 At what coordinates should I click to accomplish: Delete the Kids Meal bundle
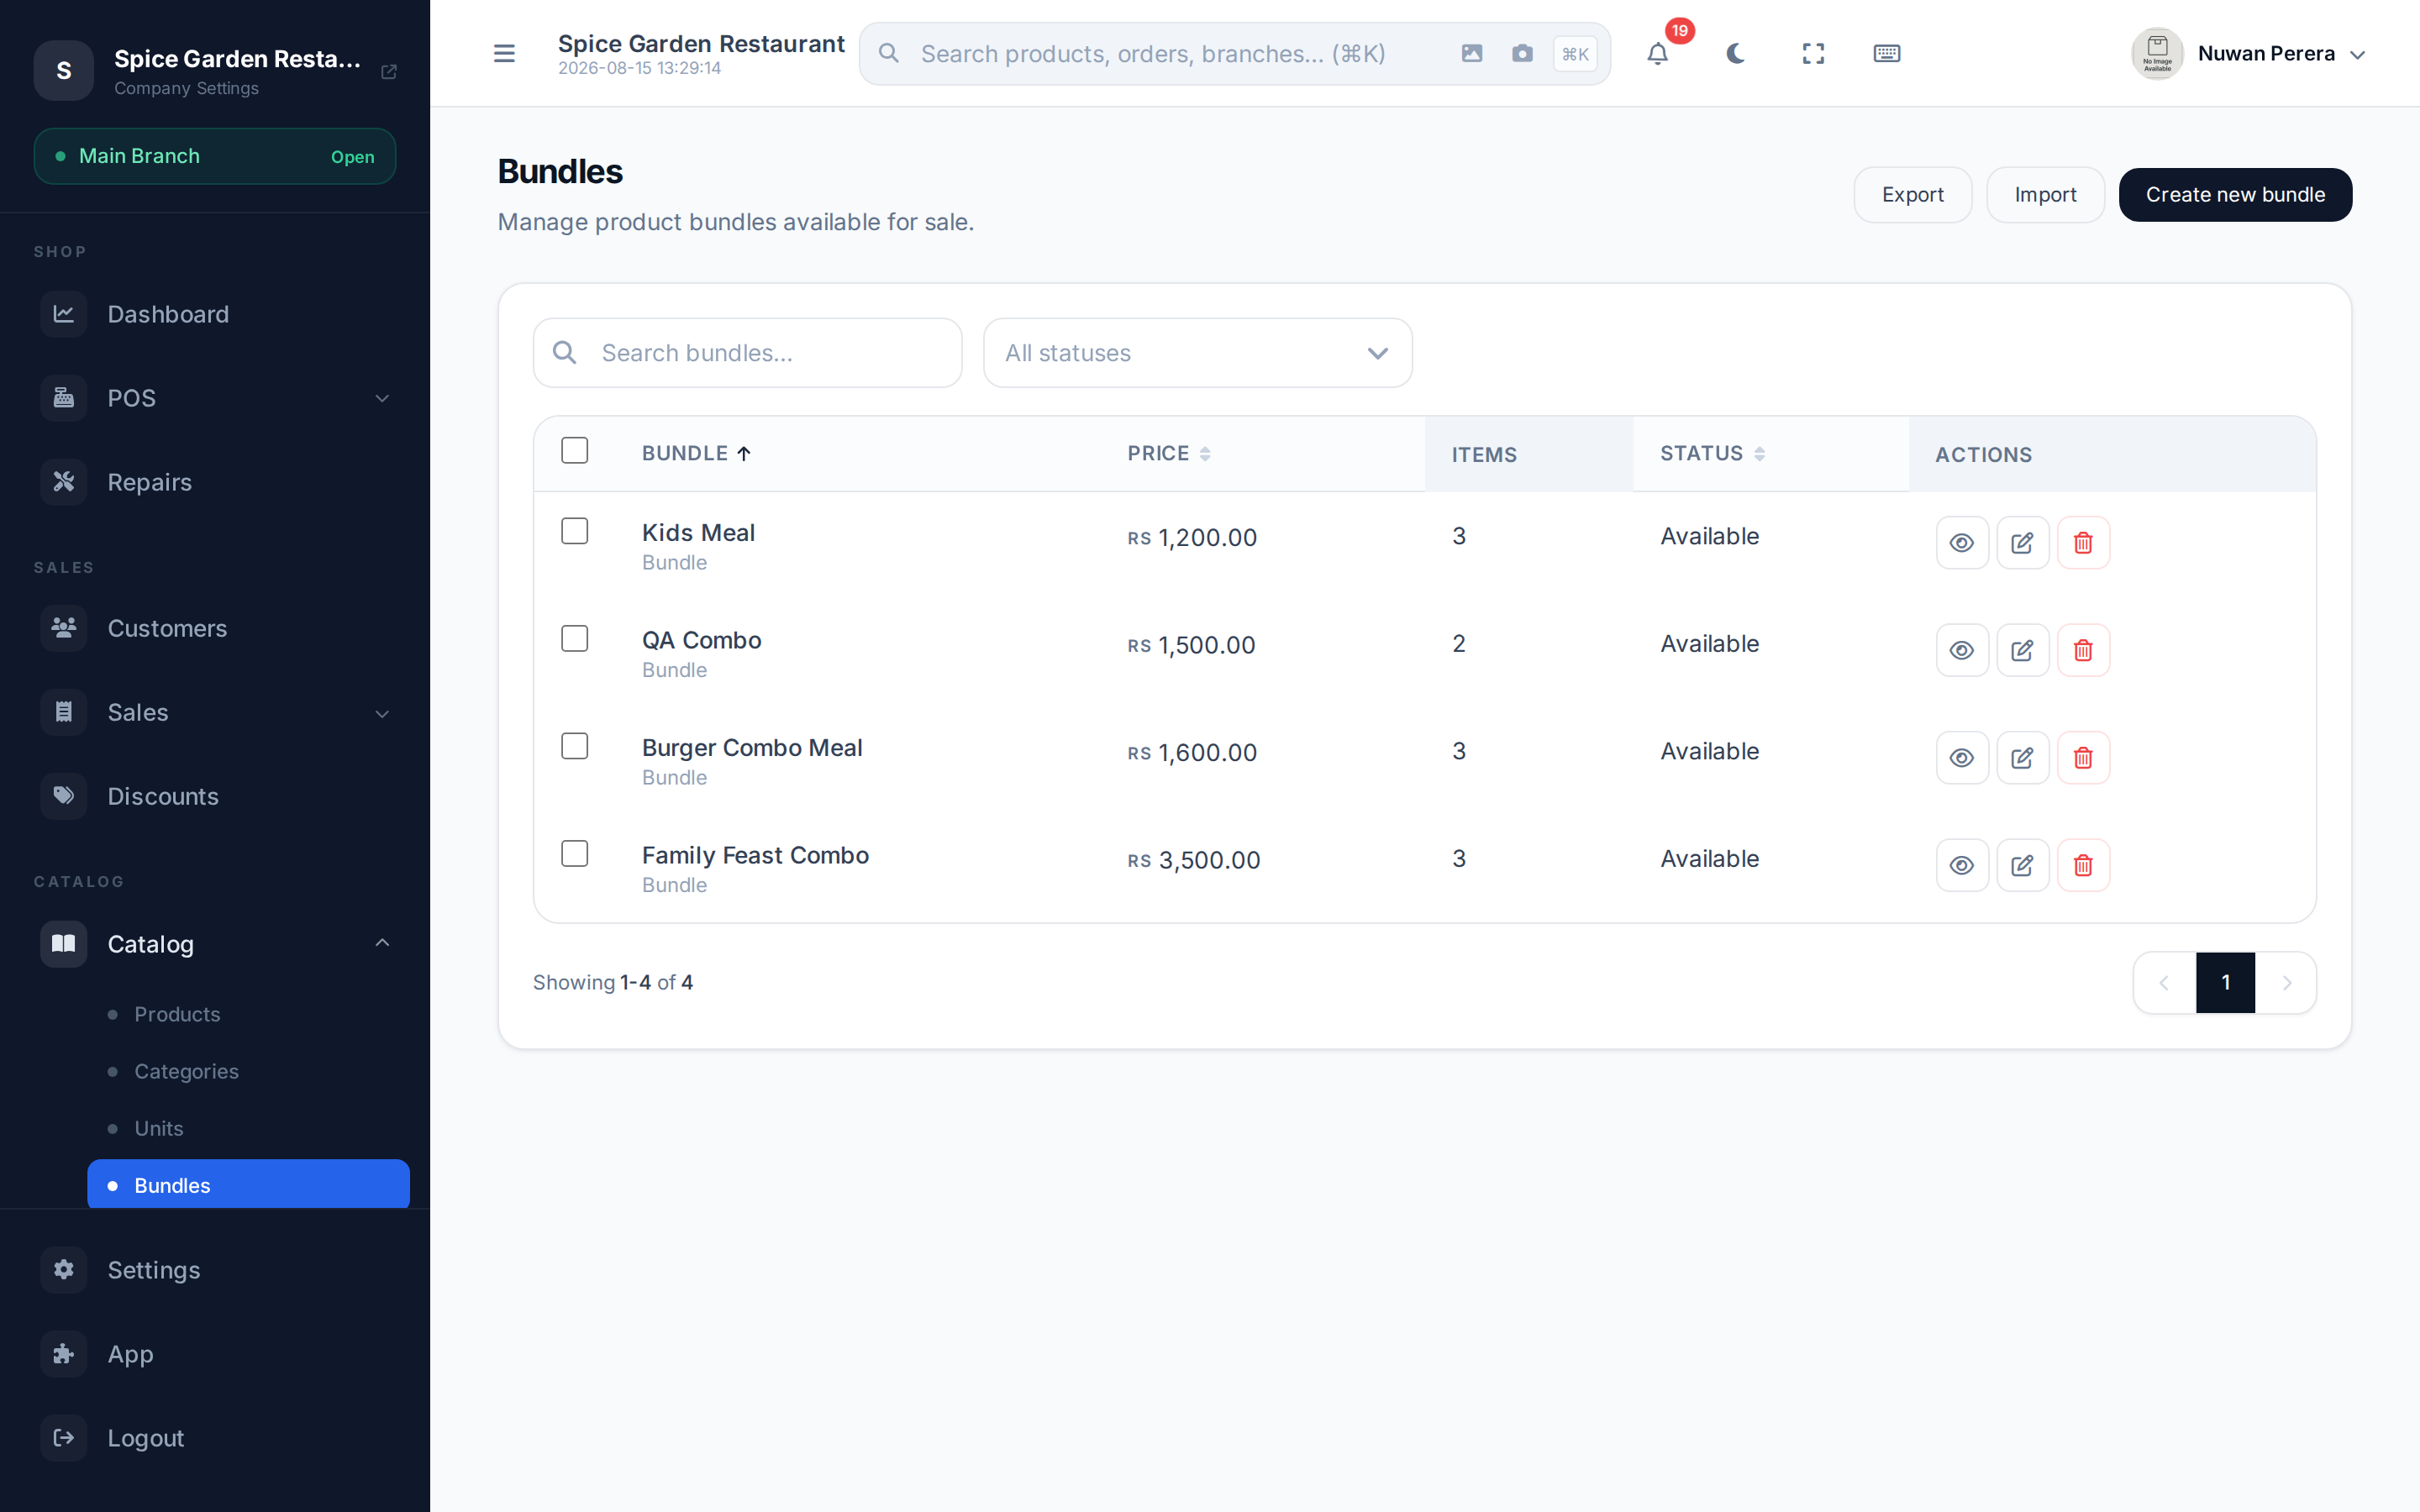point(2083,542)
